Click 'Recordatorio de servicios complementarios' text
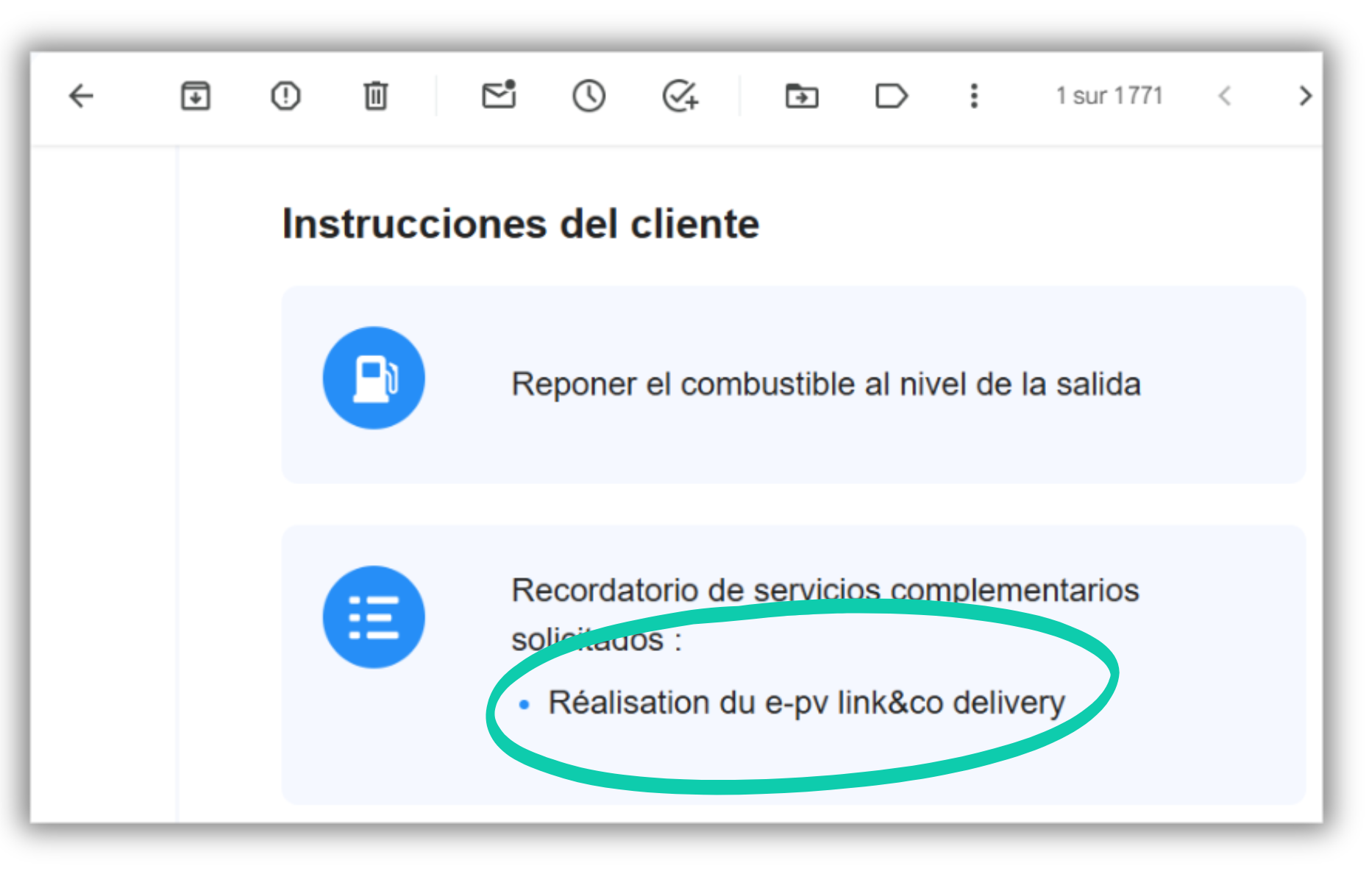Viewport: 1369px width, 888px height. [825, 590]
